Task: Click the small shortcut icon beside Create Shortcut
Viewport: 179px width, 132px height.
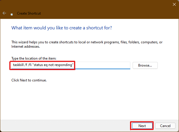Action: point(12,14)
